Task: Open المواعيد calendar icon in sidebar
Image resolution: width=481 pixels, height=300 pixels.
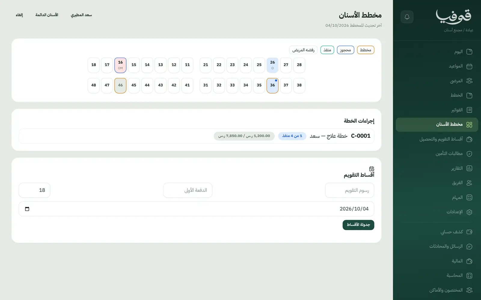Action: point(469,66)
